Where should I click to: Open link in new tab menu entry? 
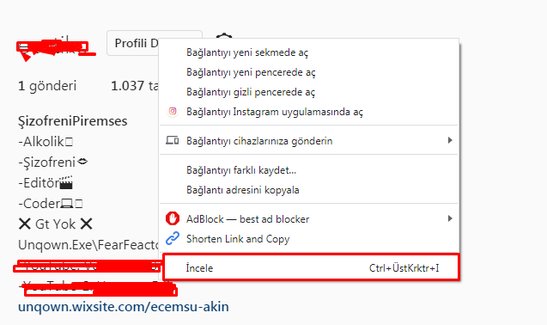coord(309,52)
